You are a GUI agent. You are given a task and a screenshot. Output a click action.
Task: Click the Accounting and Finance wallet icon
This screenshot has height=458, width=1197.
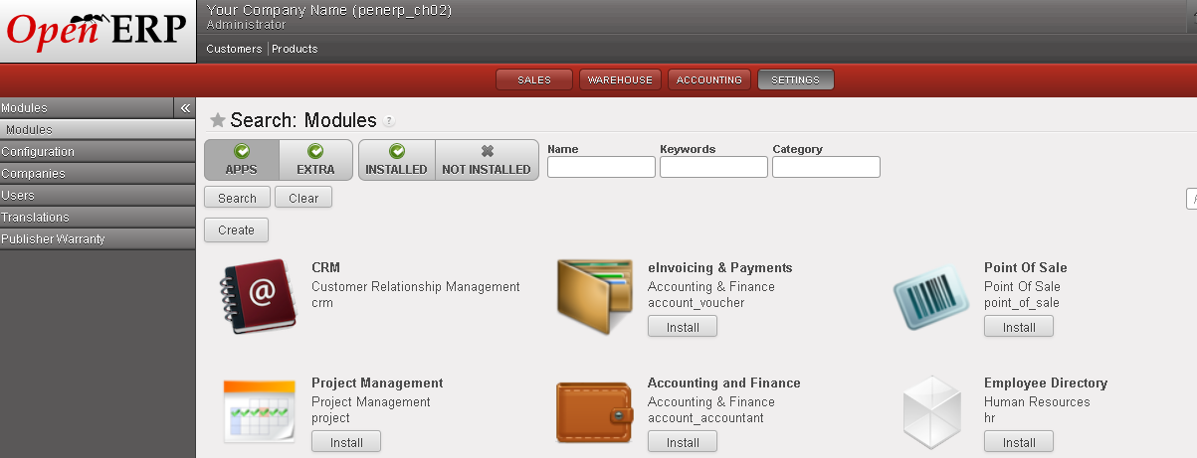click(594, 411)
